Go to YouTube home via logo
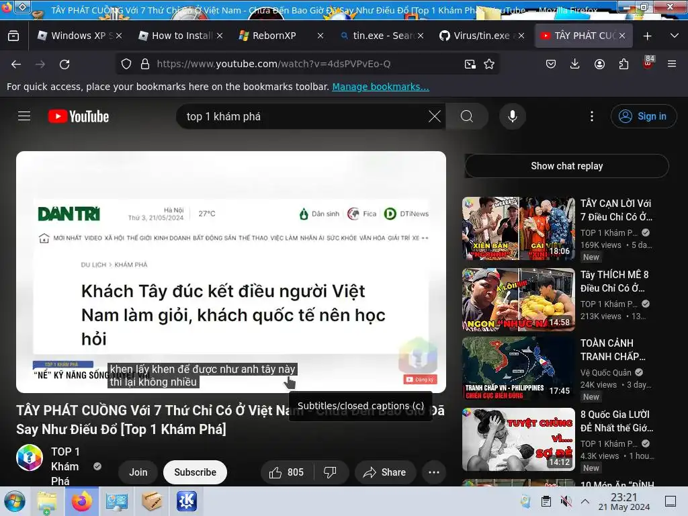 (x=79, y=116)
